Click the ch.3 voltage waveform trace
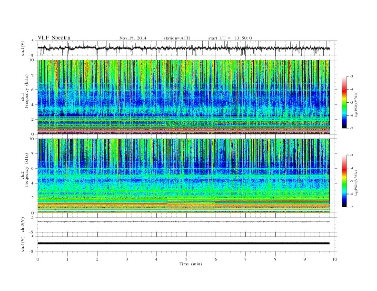377x291 pixels. coord(184,222)
